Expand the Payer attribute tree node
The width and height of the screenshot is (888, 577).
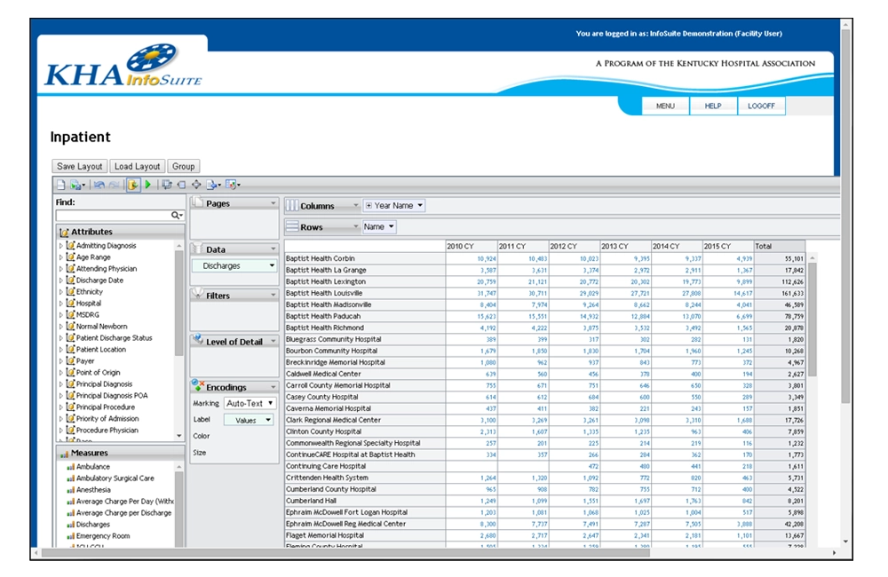point(60,361)
